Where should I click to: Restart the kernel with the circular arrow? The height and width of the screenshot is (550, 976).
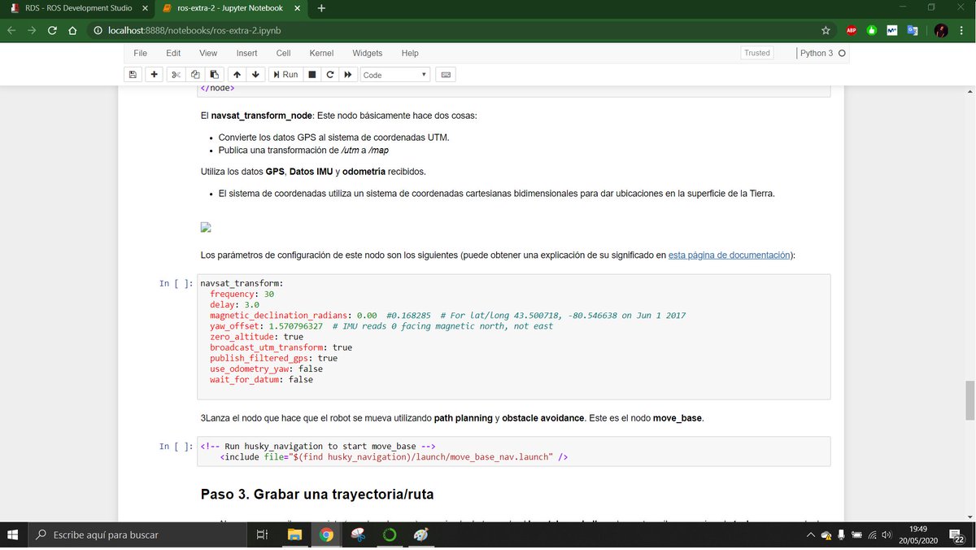(329, 74)
